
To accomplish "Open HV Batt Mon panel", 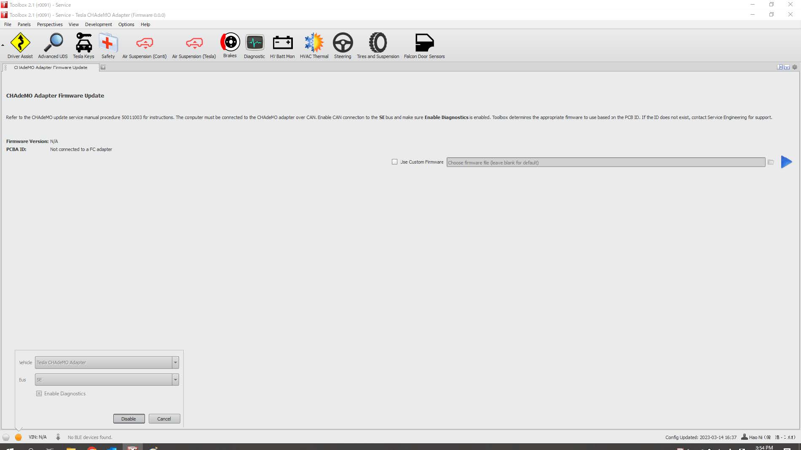I will 282,45.
